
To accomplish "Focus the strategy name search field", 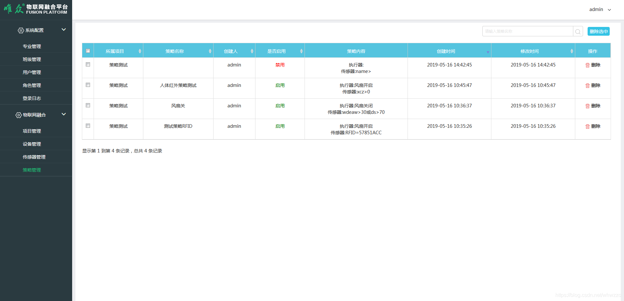I will tap(528, 31).
